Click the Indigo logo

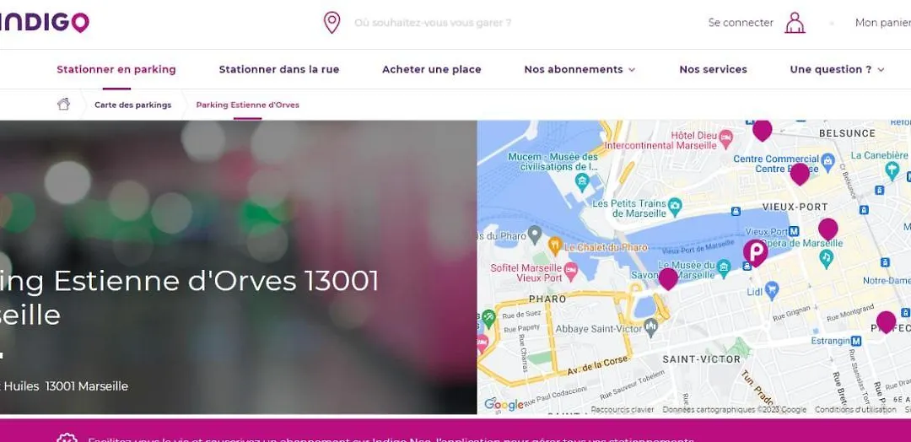click(x=44, y=22)
